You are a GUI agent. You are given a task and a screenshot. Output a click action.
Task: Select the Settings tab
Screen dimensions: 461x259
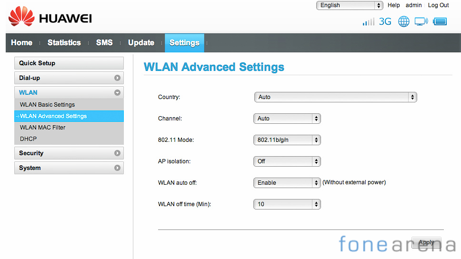click(x=184, y=43)
